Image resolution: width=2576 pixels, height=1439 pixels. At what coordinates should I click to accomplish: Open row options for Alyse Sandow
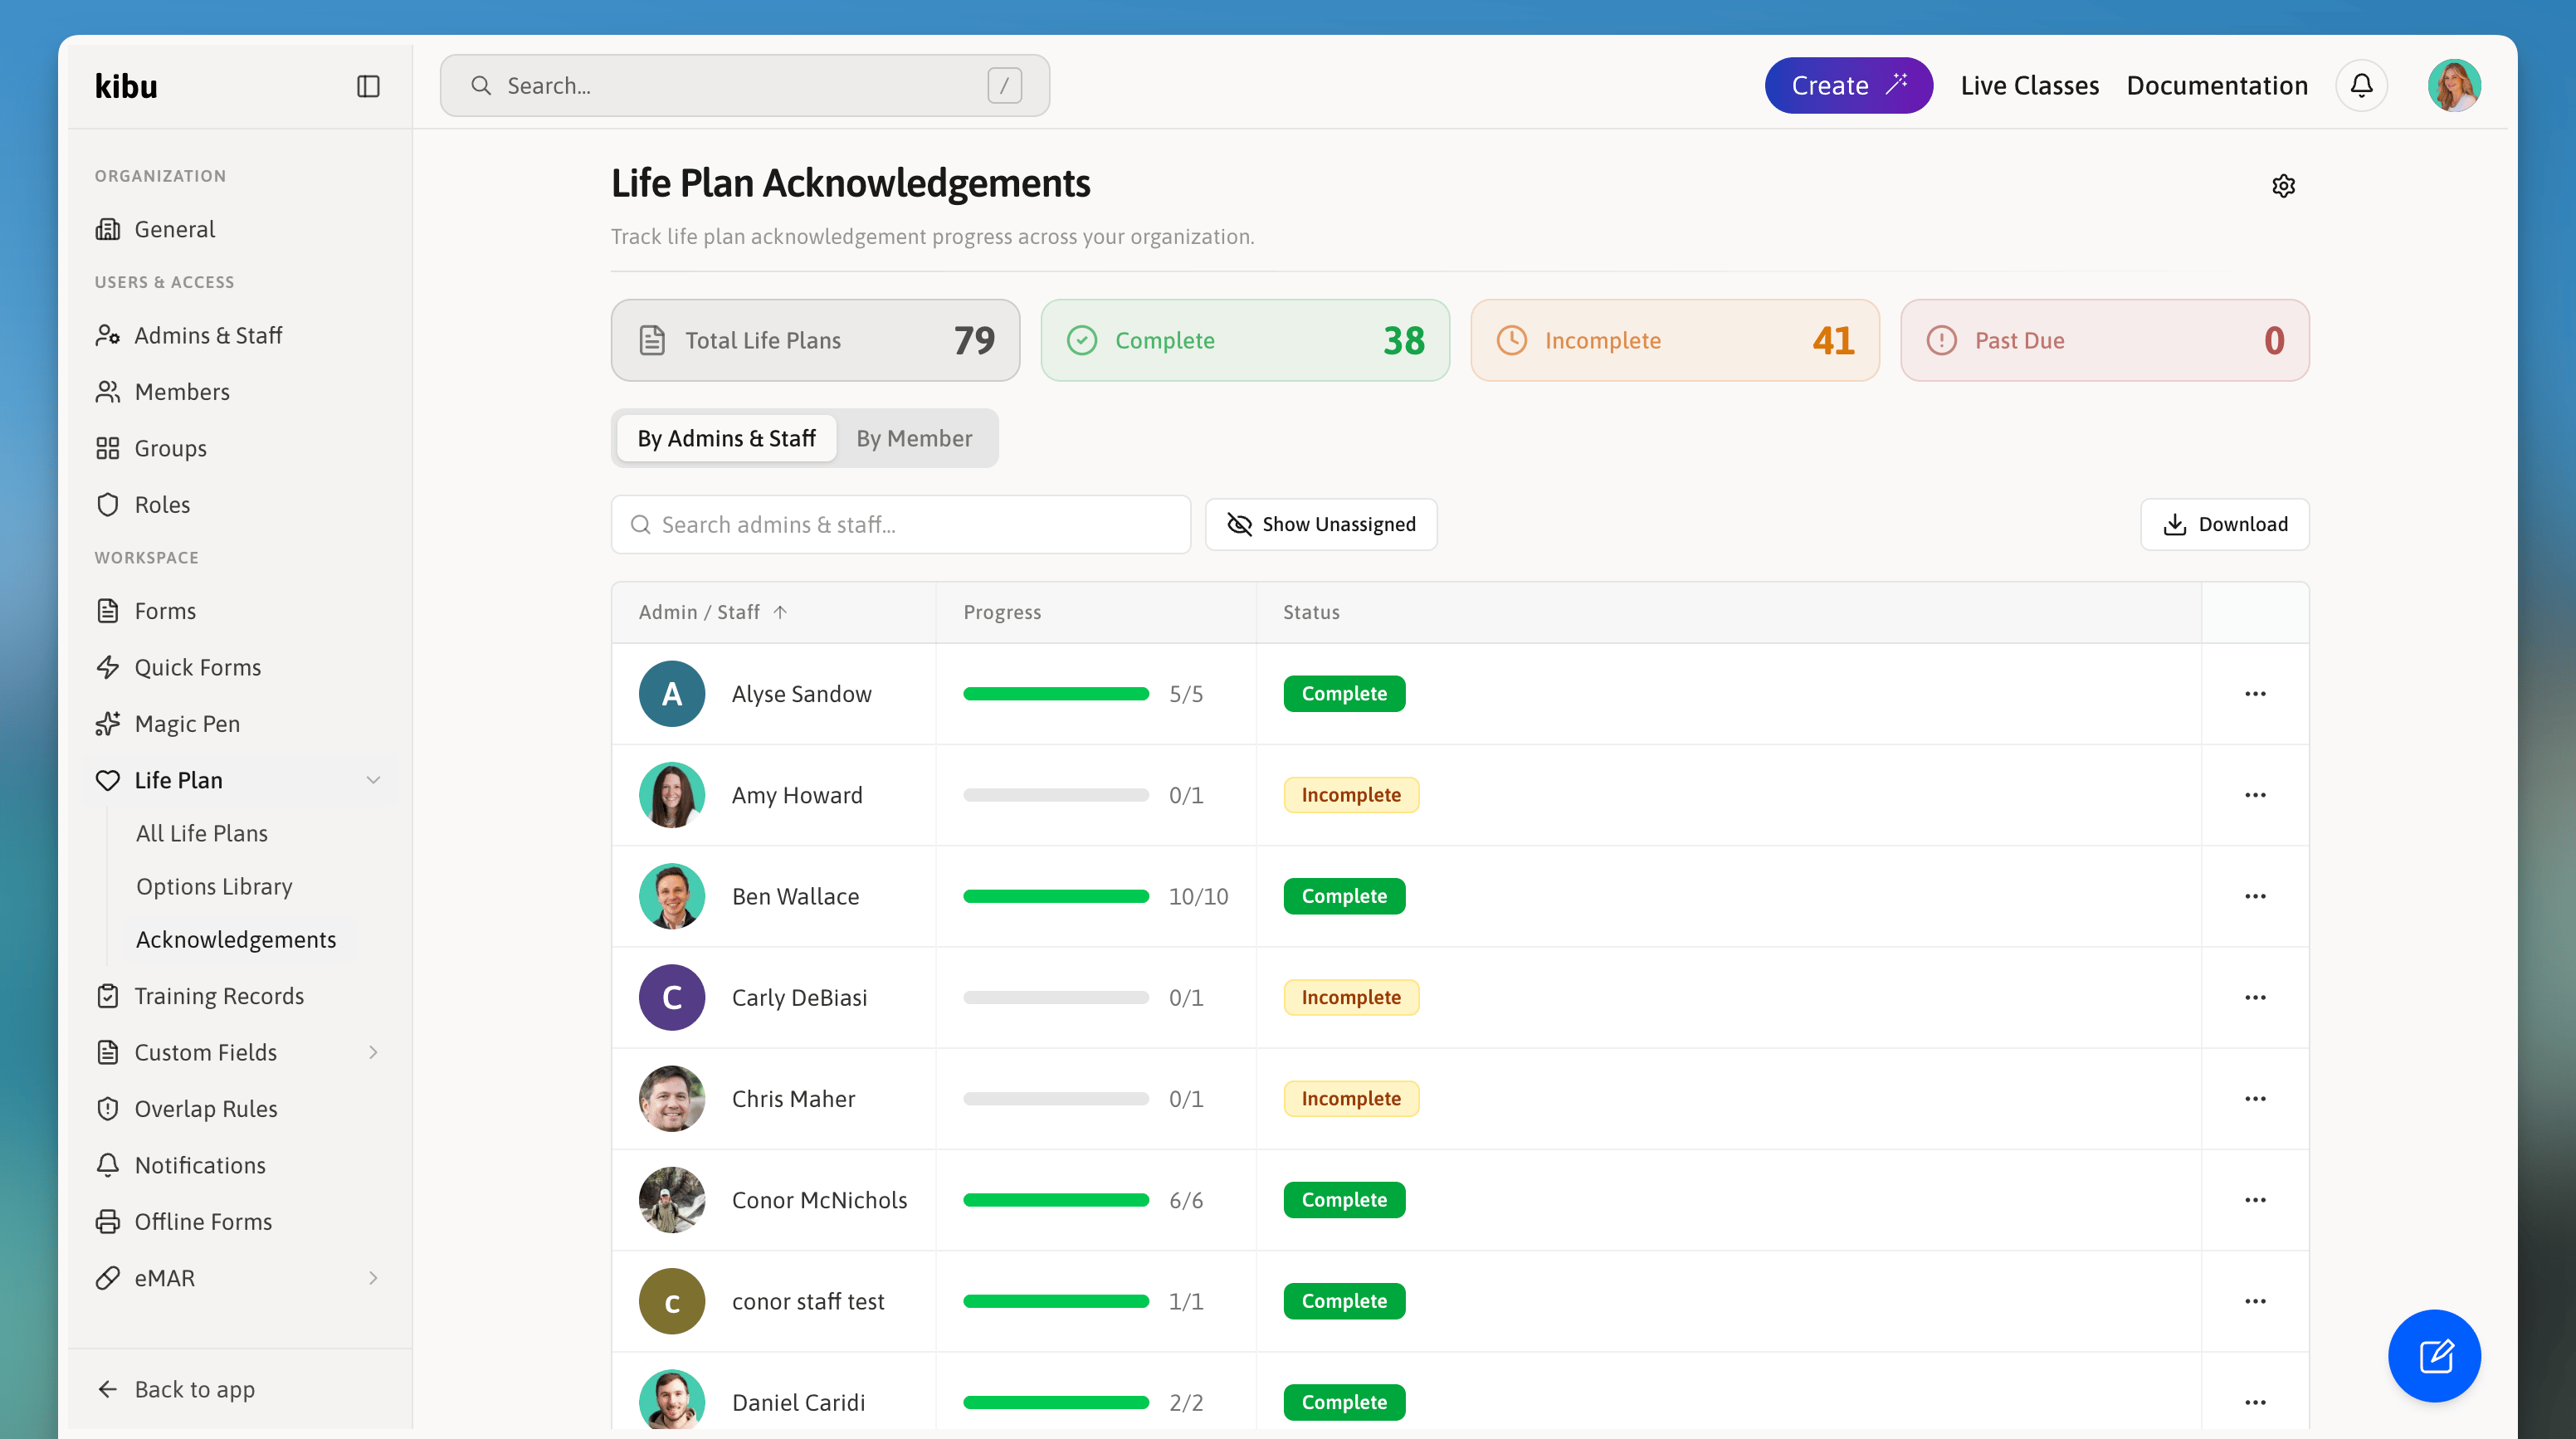click(2255, 694)
